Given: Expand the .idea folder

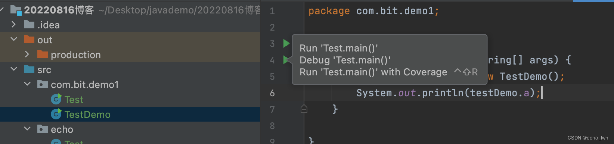Looking at the screenshot, I should point(14,25).
